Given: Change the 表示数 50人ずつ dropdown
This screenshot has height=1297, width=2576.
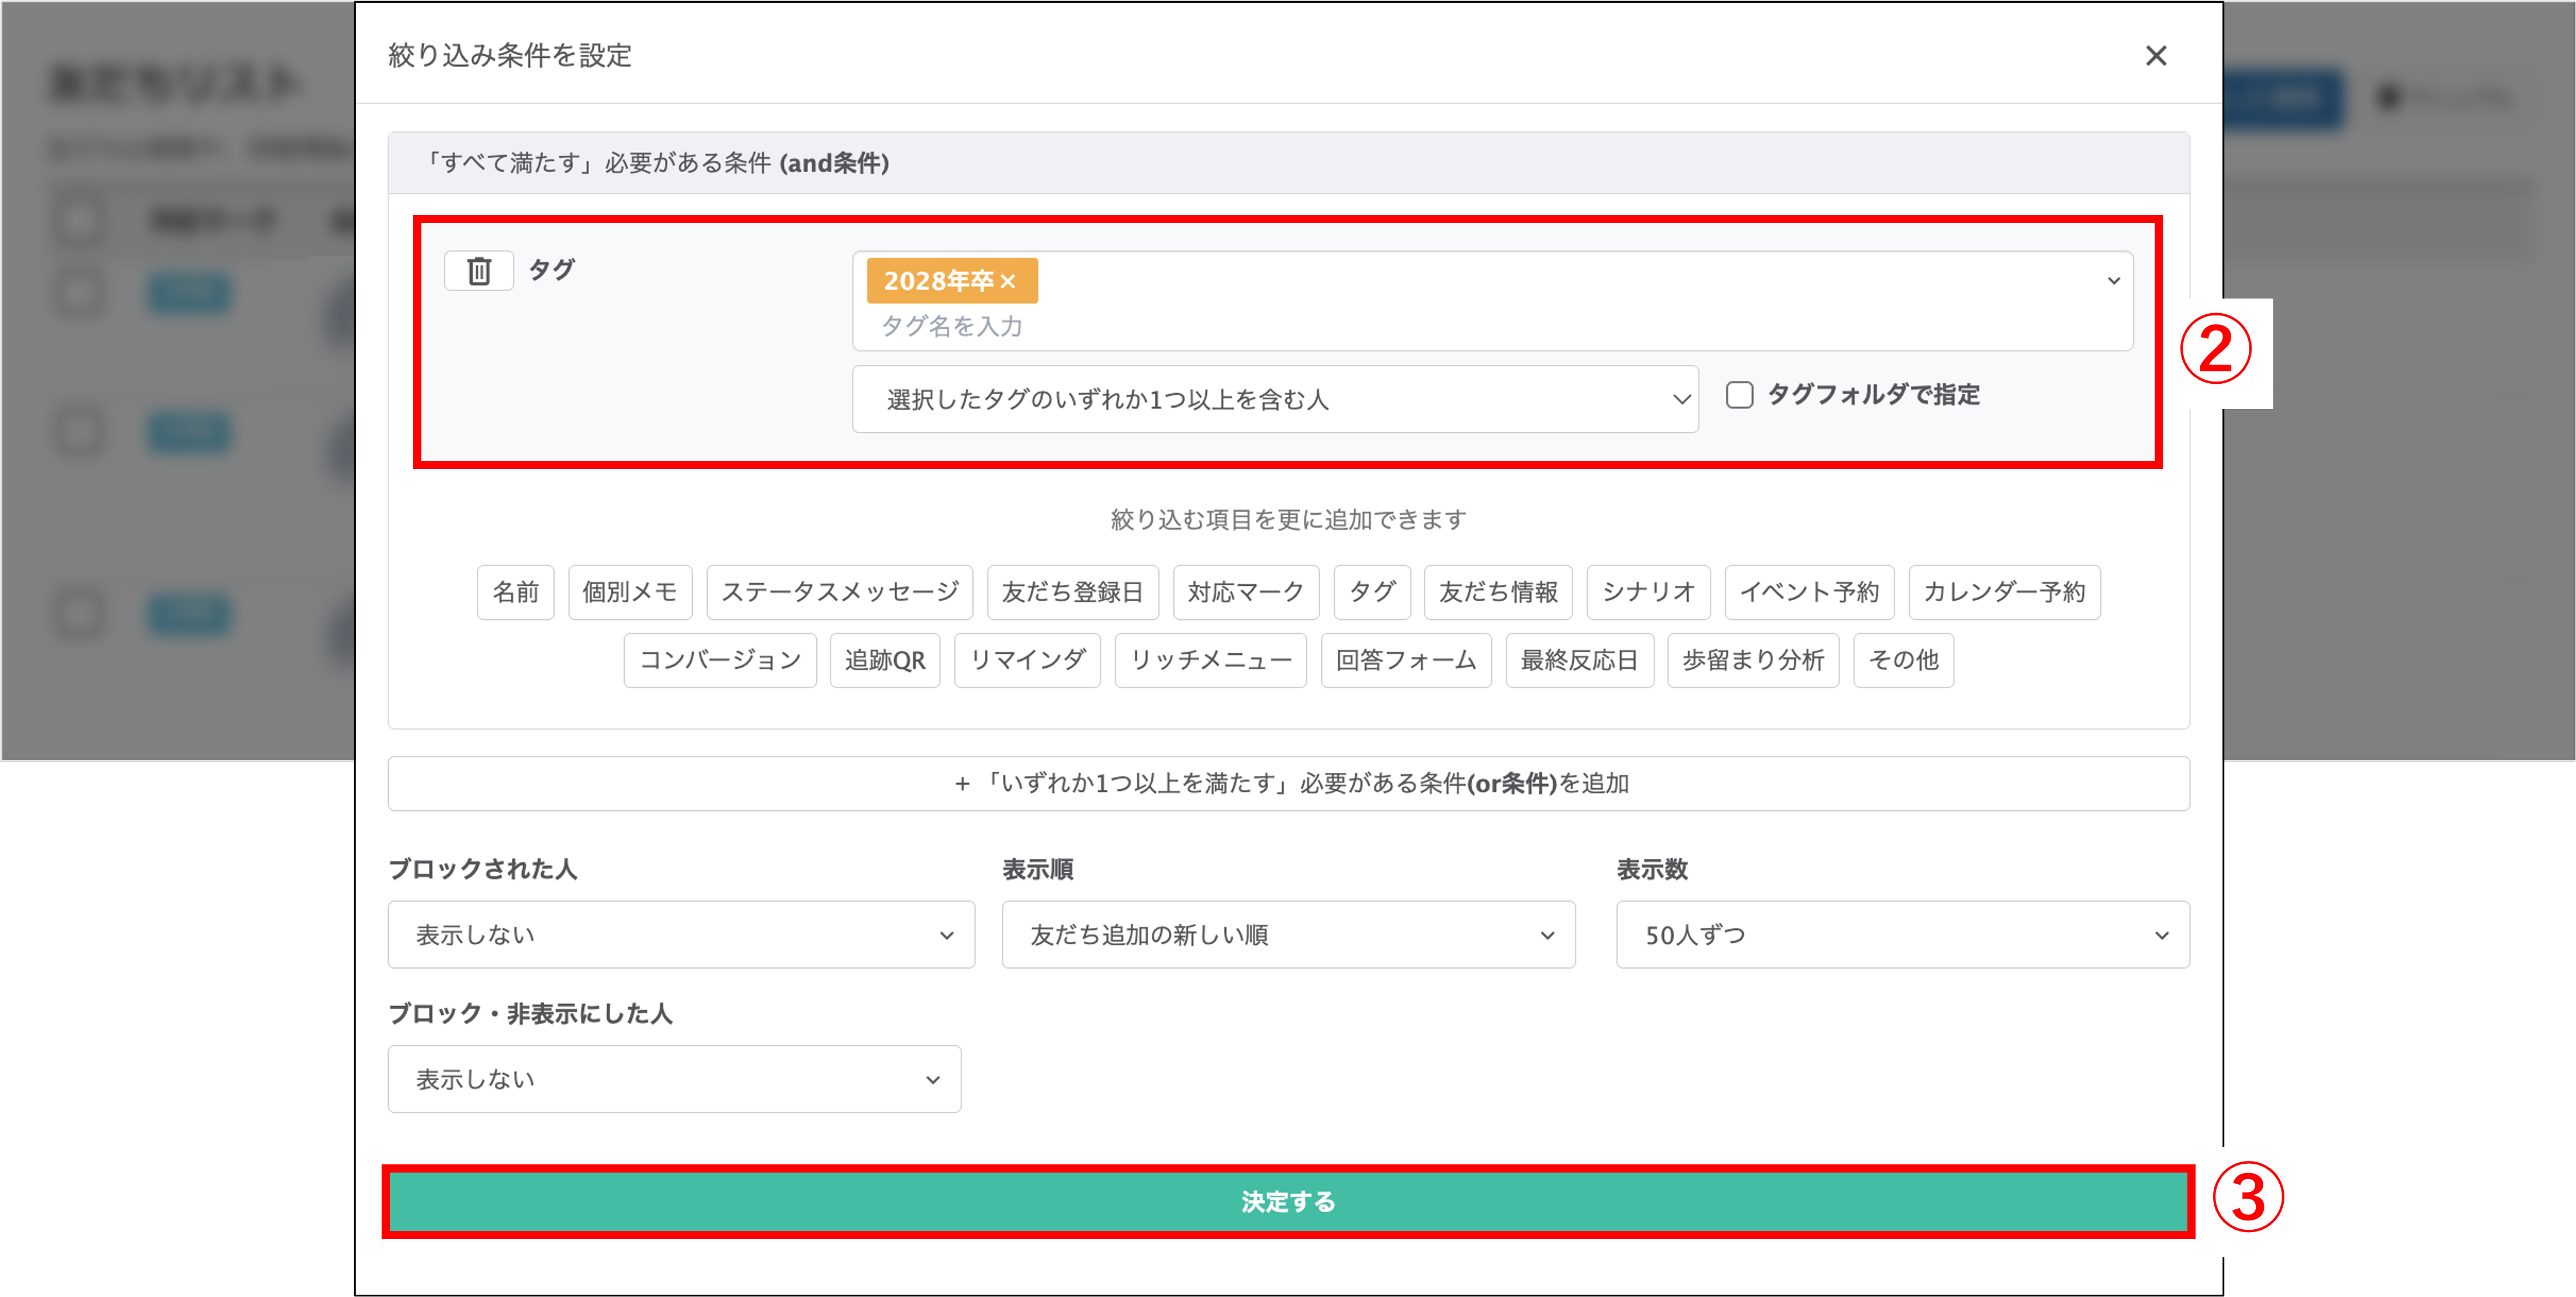Looking at the screenshot, I should 1902,935.
